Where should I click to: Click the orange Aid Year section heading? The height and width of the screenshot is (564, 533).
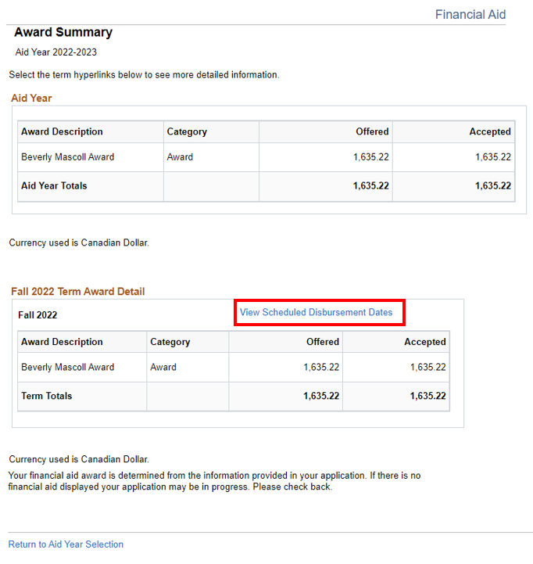31,99
